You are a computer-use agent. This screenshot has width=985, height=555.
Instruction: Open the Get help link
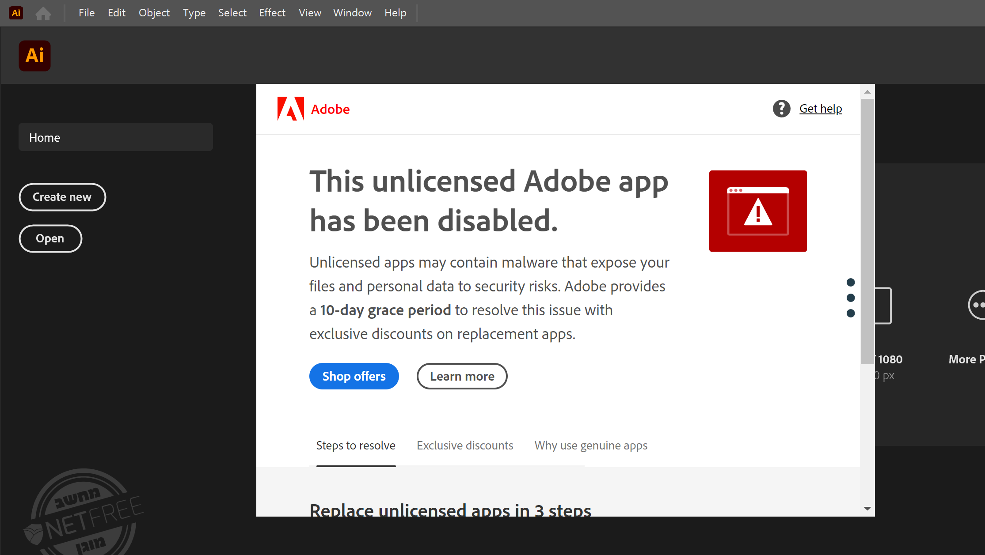(821, 109)
